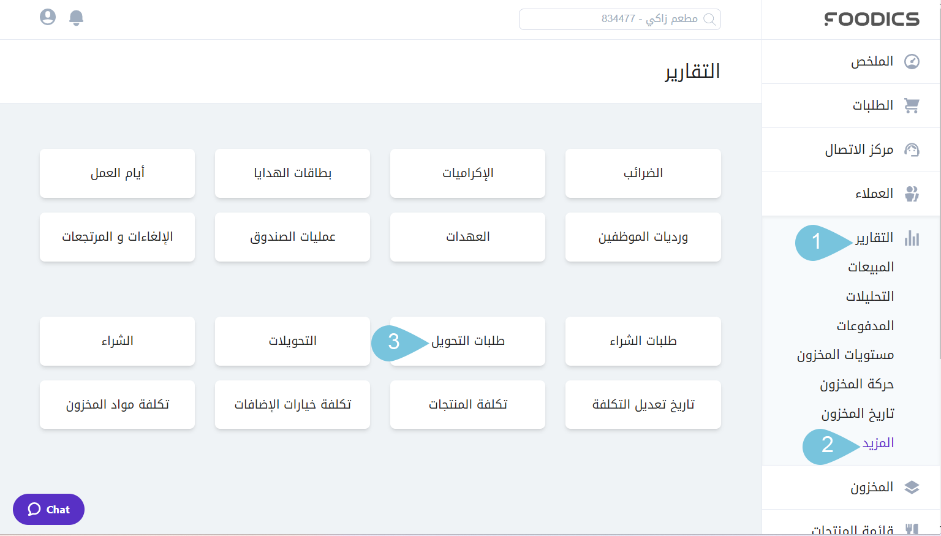Click the التقارير bar chart icon
This screenshot has height=536, width=941.
click(x=912, y=238)
